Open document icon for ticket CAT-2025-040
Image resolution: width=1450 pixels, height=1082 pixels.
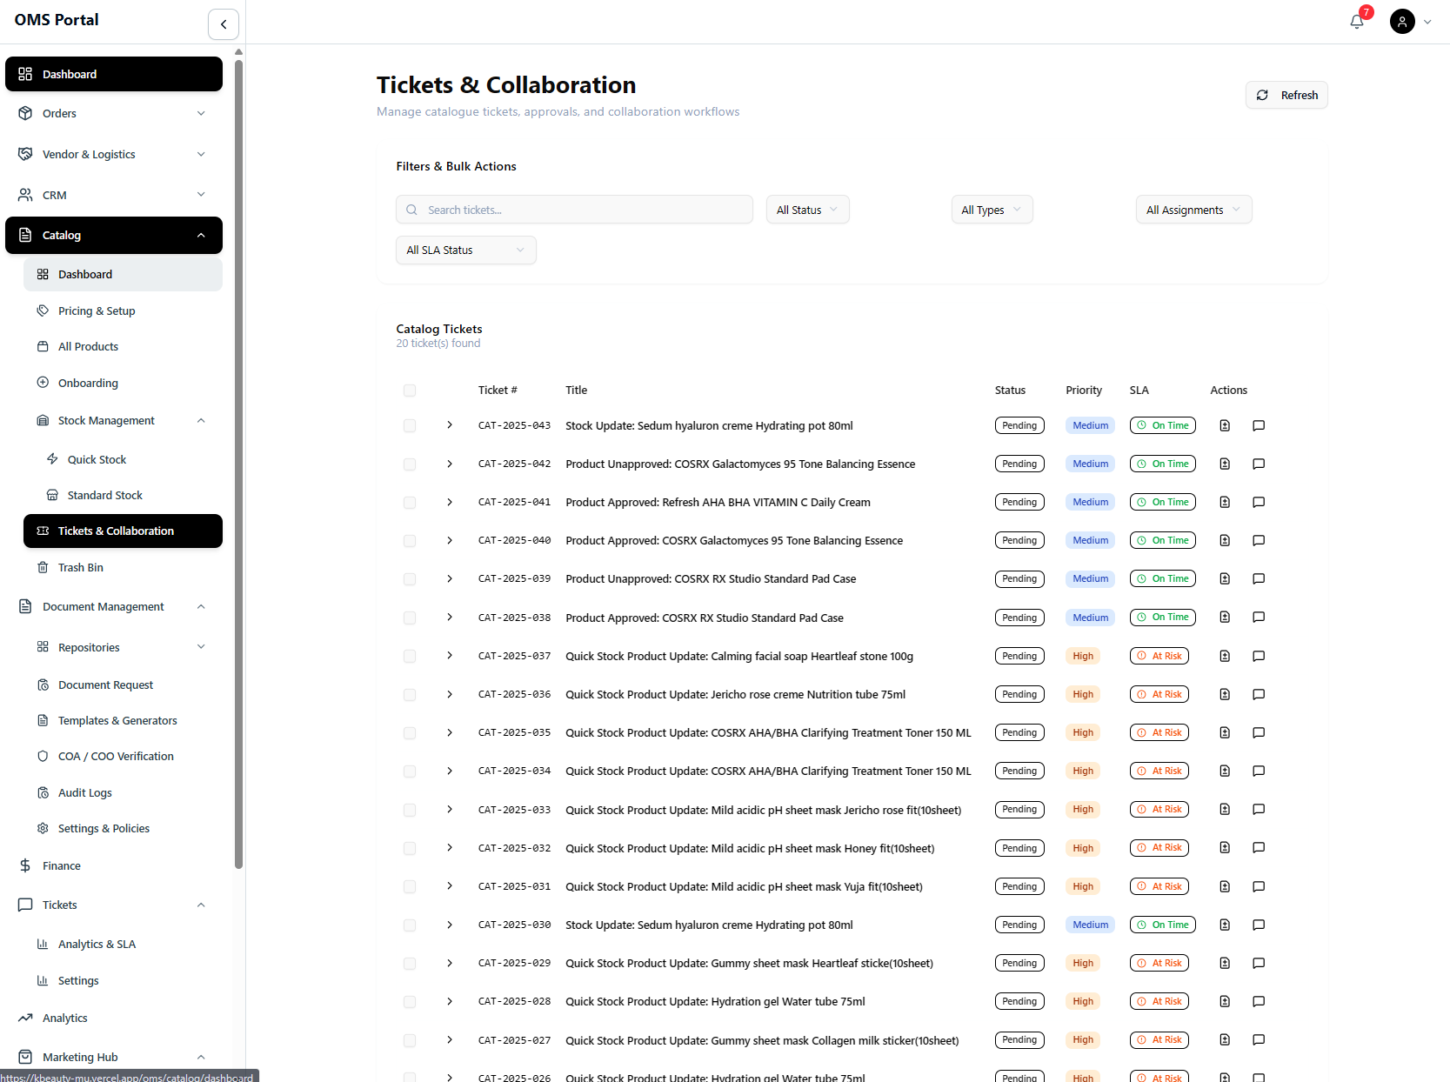[1225, 540]
